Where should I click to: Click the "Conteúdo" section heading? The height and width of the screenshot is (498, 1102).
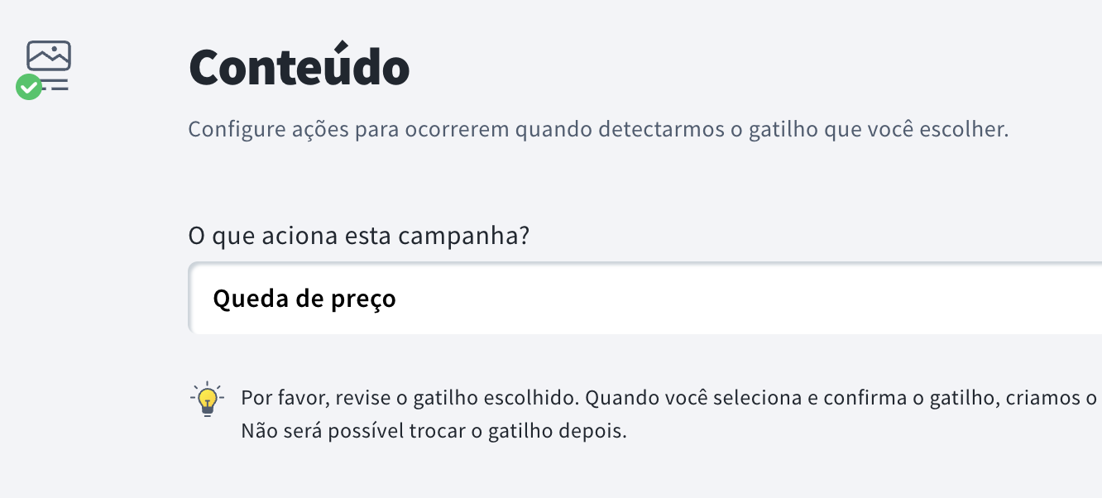[x=299, y=68]
